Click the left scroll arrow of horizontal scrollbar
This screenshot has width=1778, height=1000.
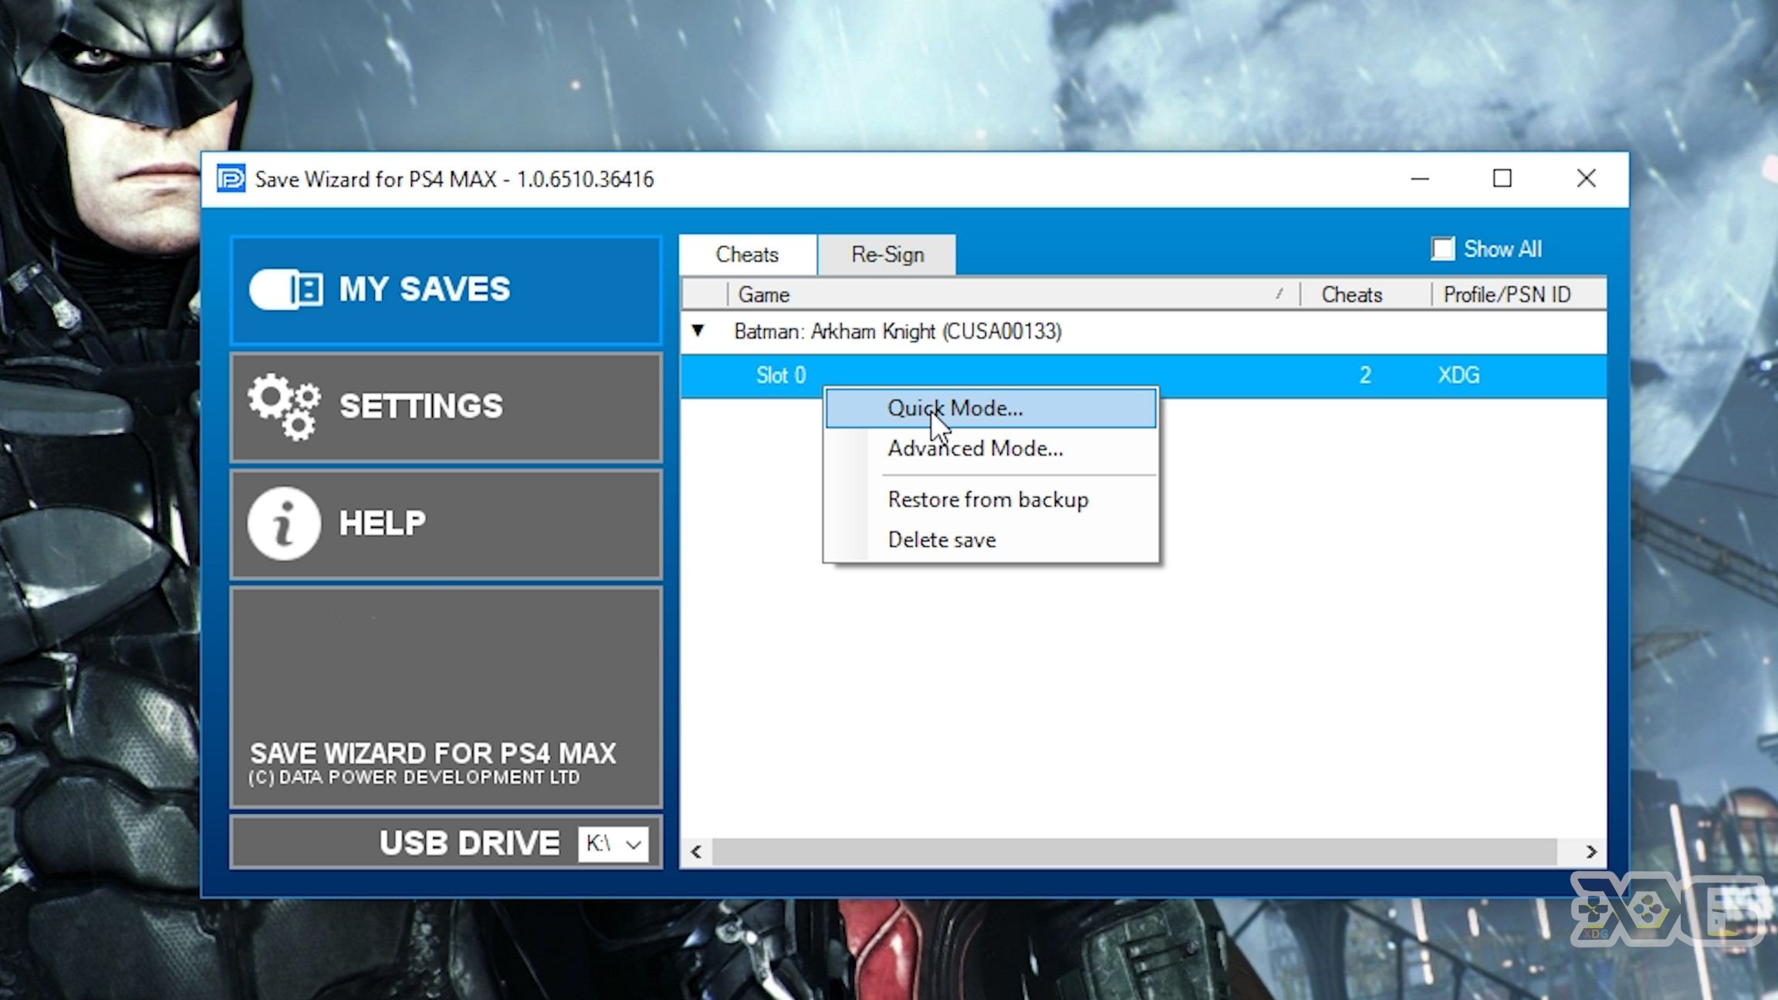click(x=697, y=852)
